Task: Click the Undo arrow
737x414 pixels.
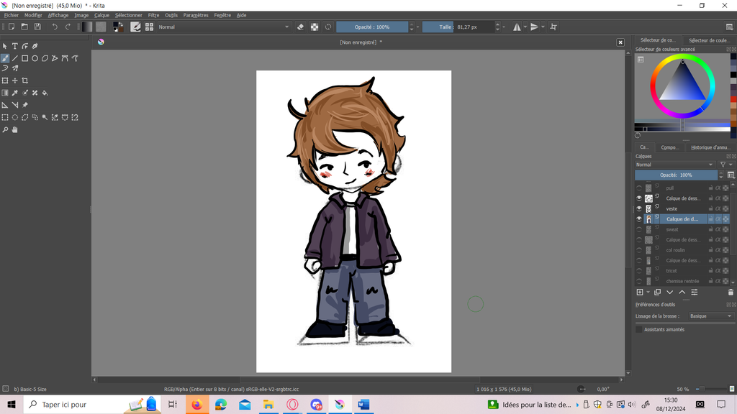Action: coord(55,27)
